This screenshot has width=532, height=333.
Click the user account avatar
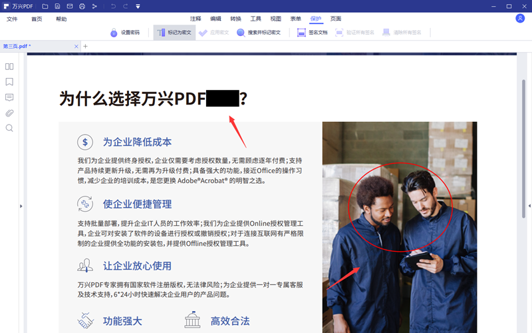(x=519, y=19)
